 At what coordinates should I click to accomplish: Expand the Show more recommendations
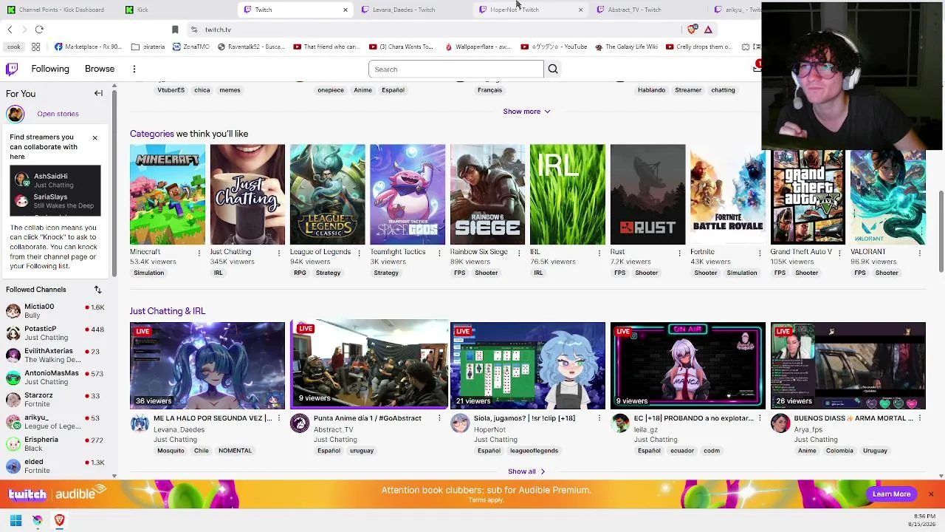(x=526, y=112)
